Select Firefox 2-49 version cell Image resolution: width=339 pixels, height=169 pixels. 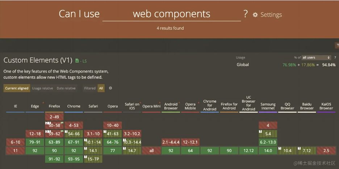coord(54,117)
